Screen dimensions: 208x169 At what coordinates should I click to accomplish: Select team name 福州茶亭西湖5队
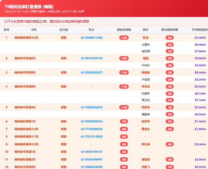tap(25, 167)
